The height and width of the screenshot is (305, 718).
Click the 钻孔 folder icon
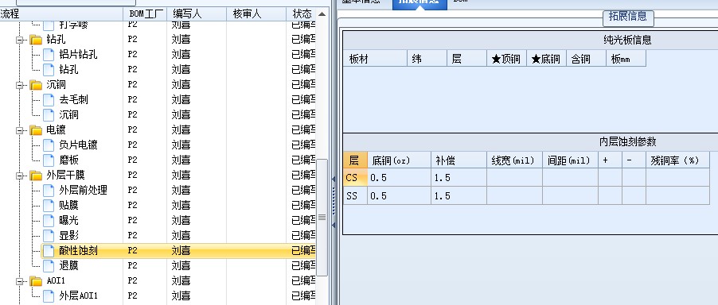click(x=36, y=40)
